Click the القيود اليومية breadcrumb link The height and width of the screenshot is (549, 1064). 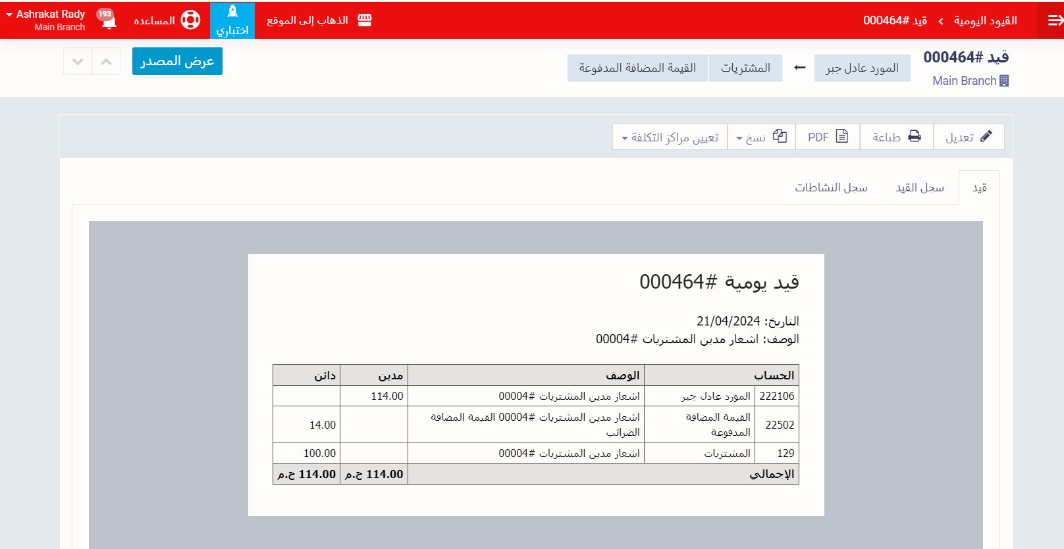point(985,20)
